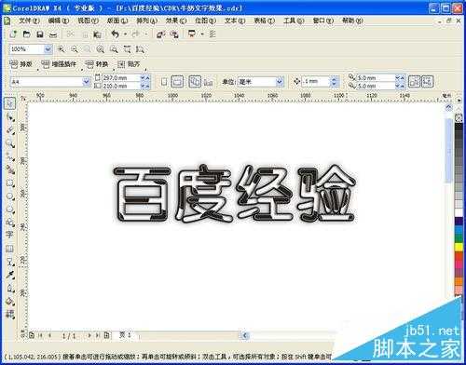The height and width of the screenshot is (365, 466).
Task: Zoom to all objects icon
Action: click(x=101, y=49)
